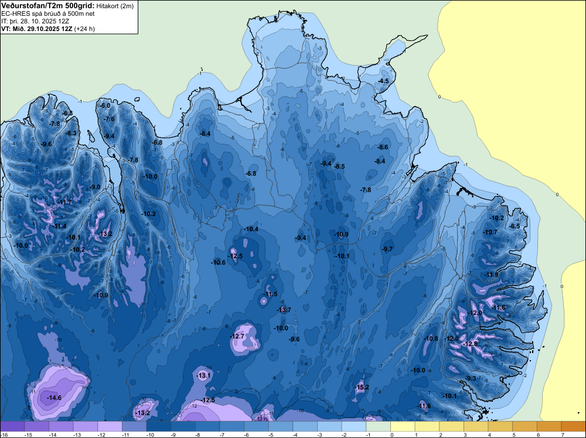Viewport: 586px width, 438px height.
Task: Click the -15.2 temperature label
Action: coord(362,387)
